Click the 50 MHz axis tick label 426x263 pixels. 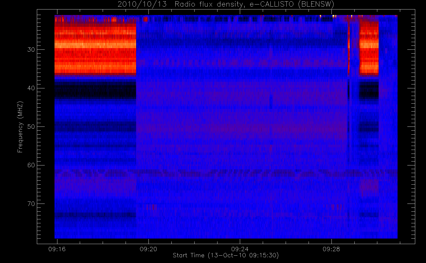[x=31, y=127]
